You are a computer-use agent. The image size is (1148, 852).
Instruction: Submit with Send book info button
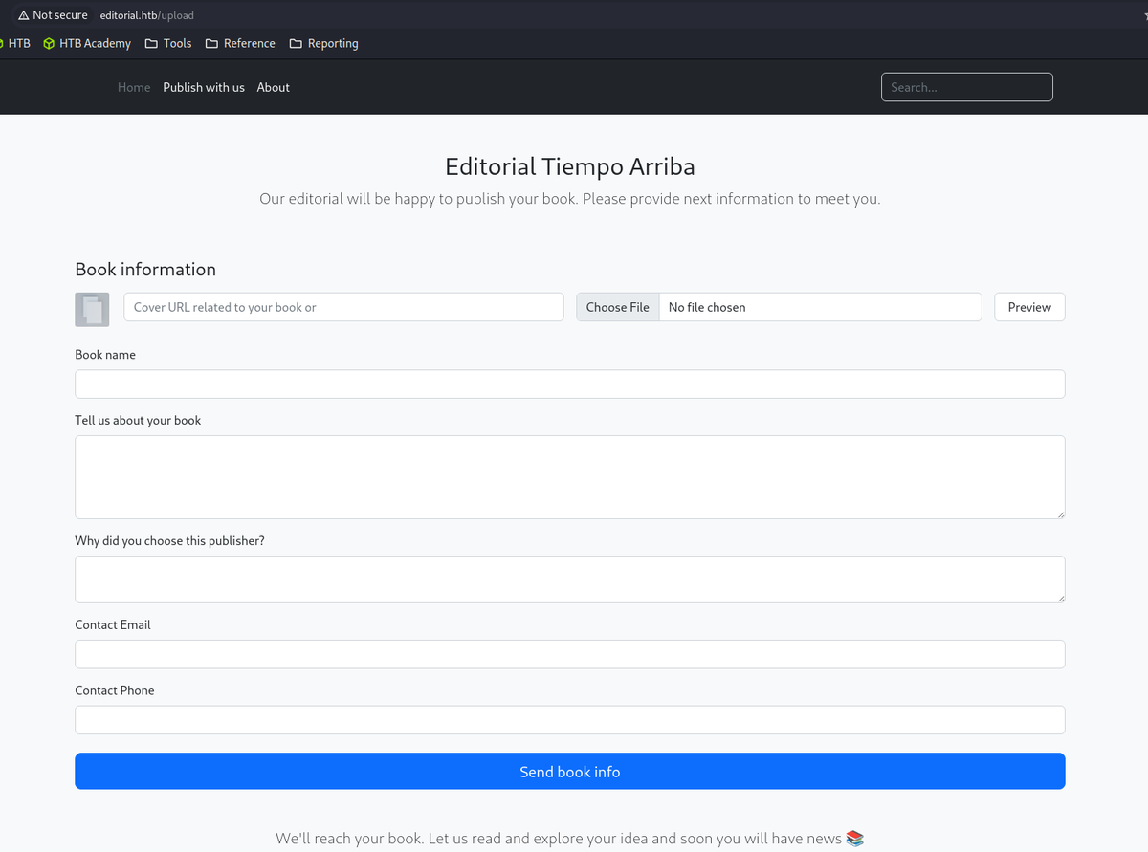[570, 771]
